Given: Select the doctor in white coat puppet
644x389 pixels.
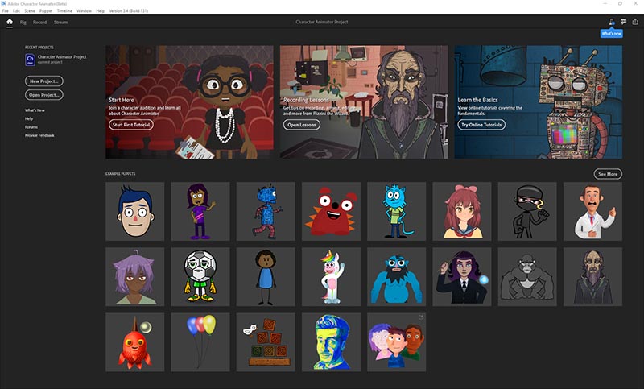Looking at the screenshot, I should click(592, 212).
